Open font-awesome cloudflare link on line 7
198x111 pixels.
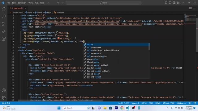pos(98,24)
